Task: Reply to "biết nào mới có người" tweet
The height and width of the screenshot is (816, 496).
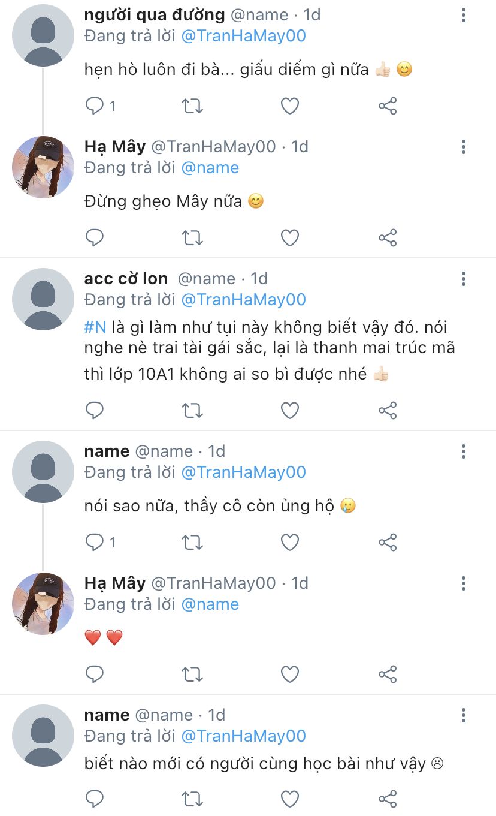Action: [95, 799]
